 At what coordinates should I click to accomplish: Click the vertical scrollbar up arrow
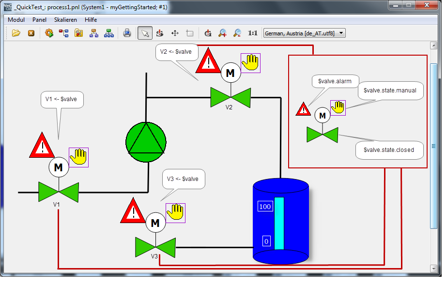click(x=433, y=45)
